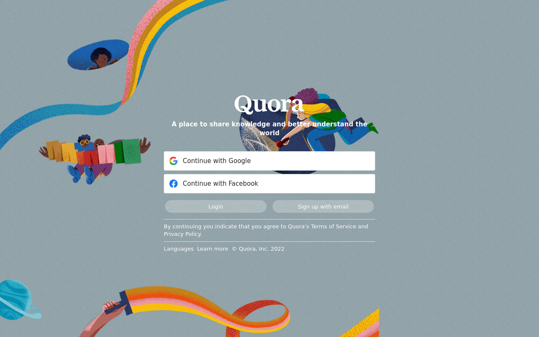Click the ringed planet illustration
Image resolution: width=539 pixels, height=337 pixels.
pyautogui.click(x=19, y=300)
